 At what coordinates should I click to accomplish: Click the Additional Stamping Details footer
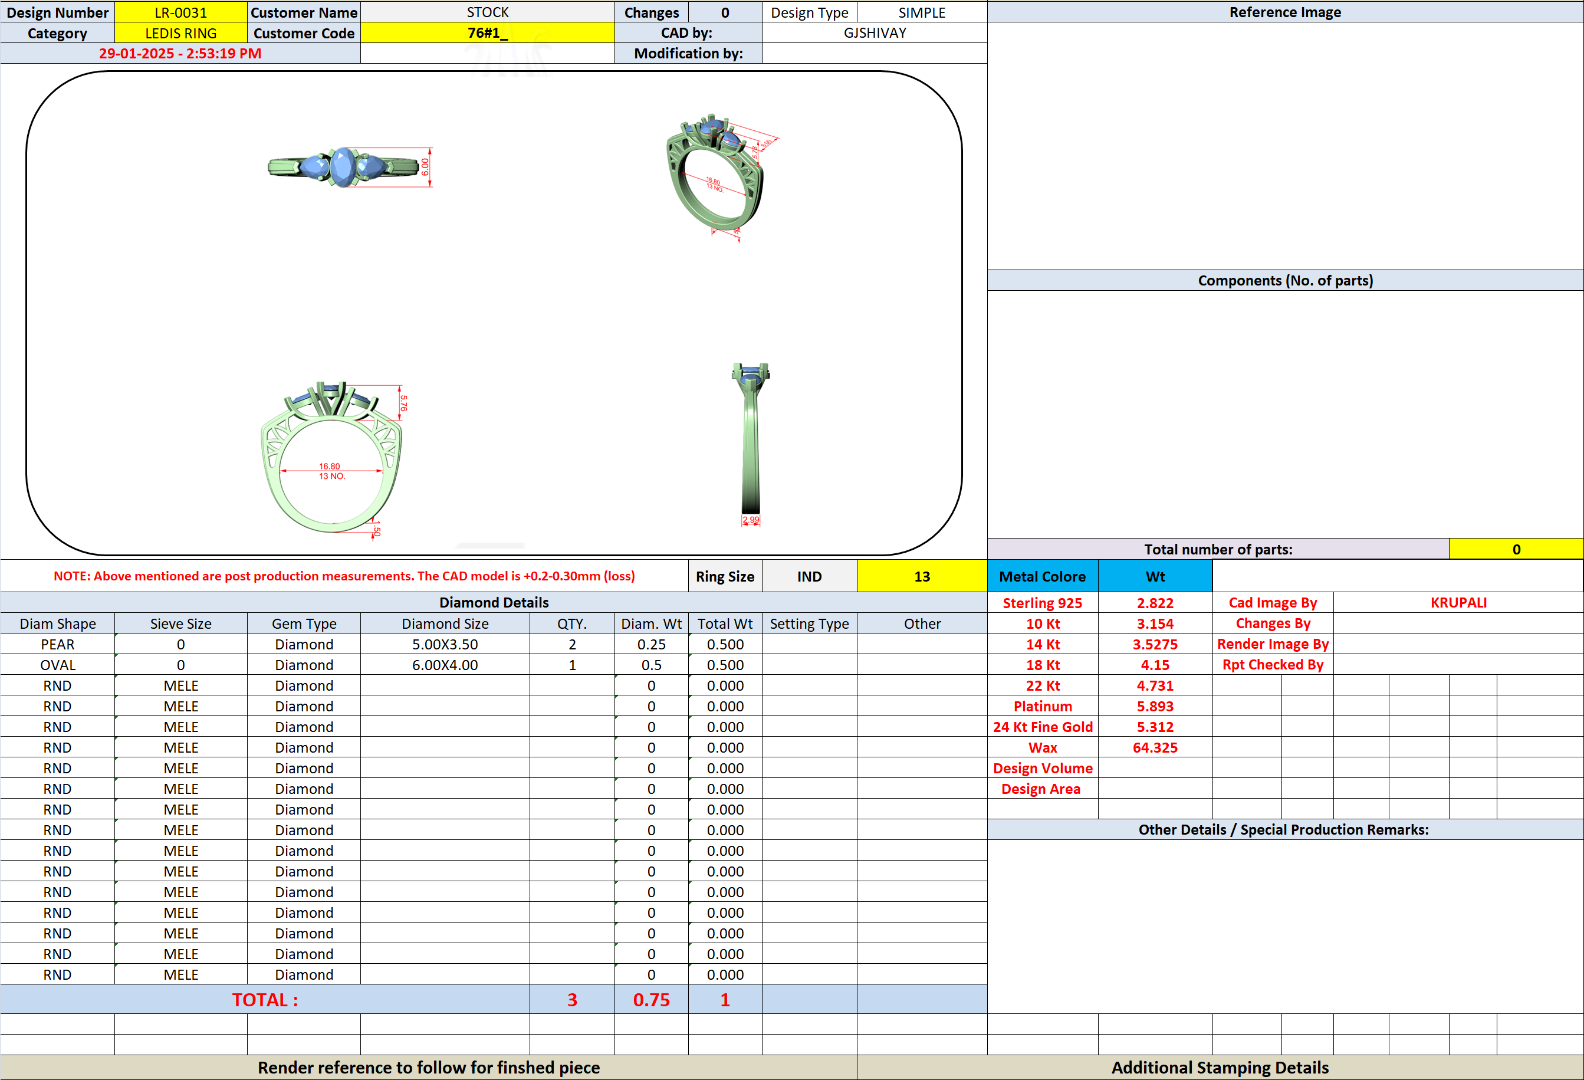click(1220, 1068)
